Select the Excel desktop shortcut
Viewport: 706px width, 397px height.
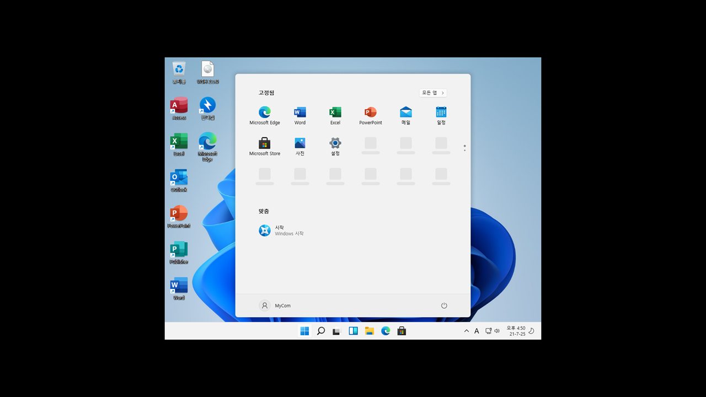pyautogui.click(x=179, y=144)
